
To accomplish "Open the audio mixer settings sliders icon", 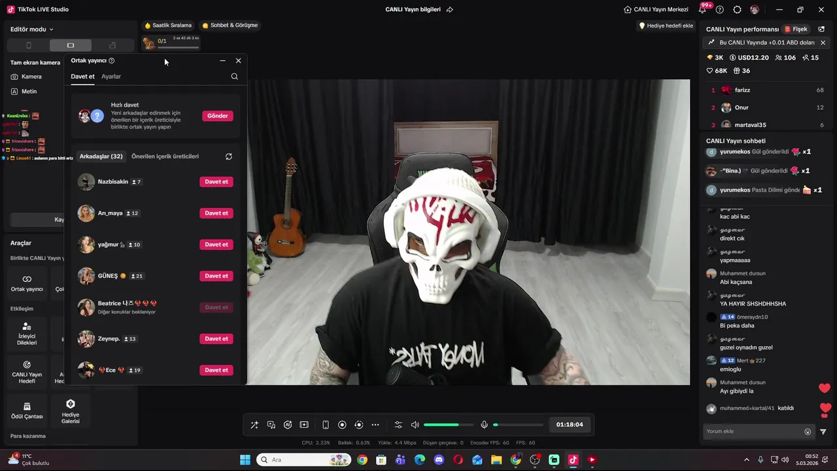I will 398,425.
